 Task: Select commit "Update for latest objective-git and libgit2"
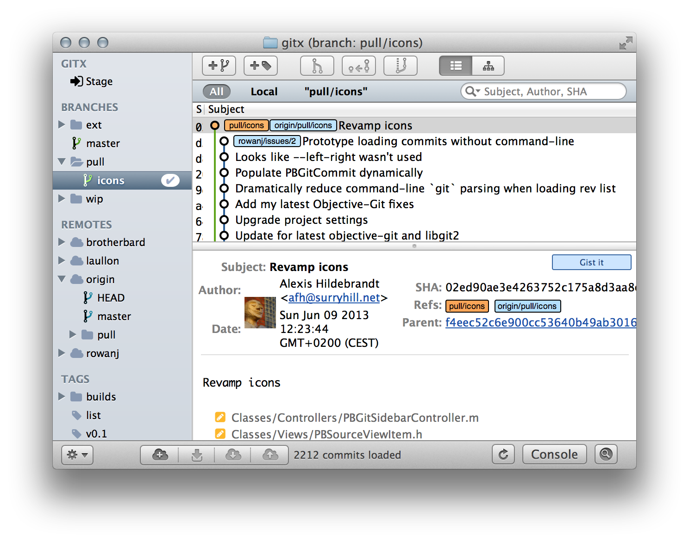click(x=414, y=235)
